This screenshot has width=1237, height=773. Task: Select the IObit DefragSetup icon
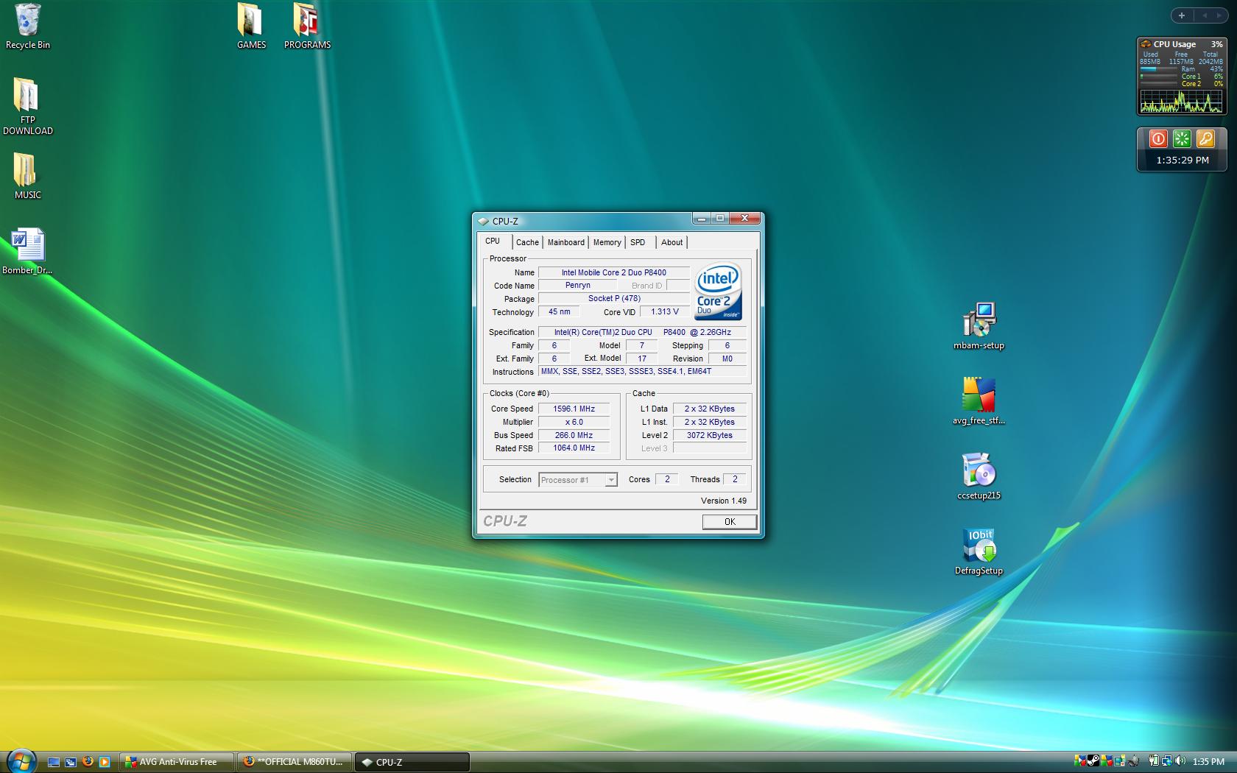(x=979, y=551)
